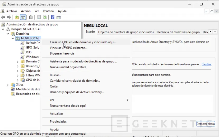Viewport: 219px width, 137px height.
Task: Open Asistente para modelado de directivas de grupo
Action: [86, 61]
